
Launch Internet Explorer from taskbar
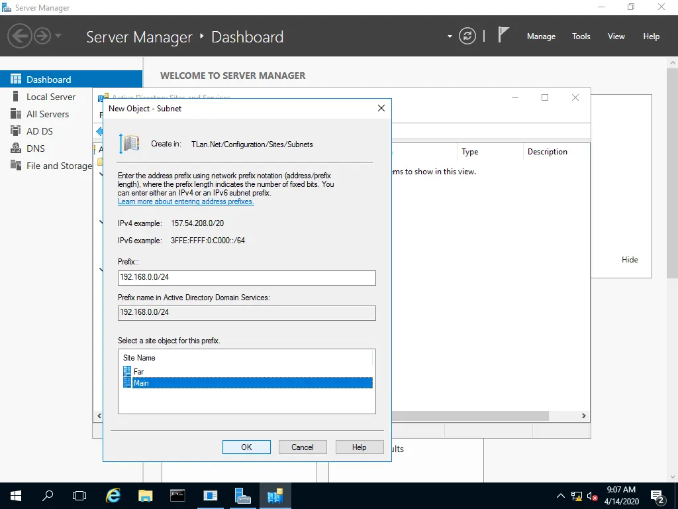[113, 496]
